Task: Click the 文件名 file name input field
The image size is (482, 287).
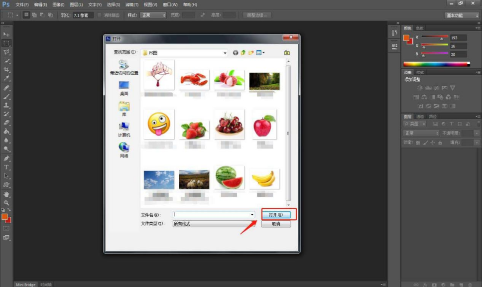Action: click(212, 215)
